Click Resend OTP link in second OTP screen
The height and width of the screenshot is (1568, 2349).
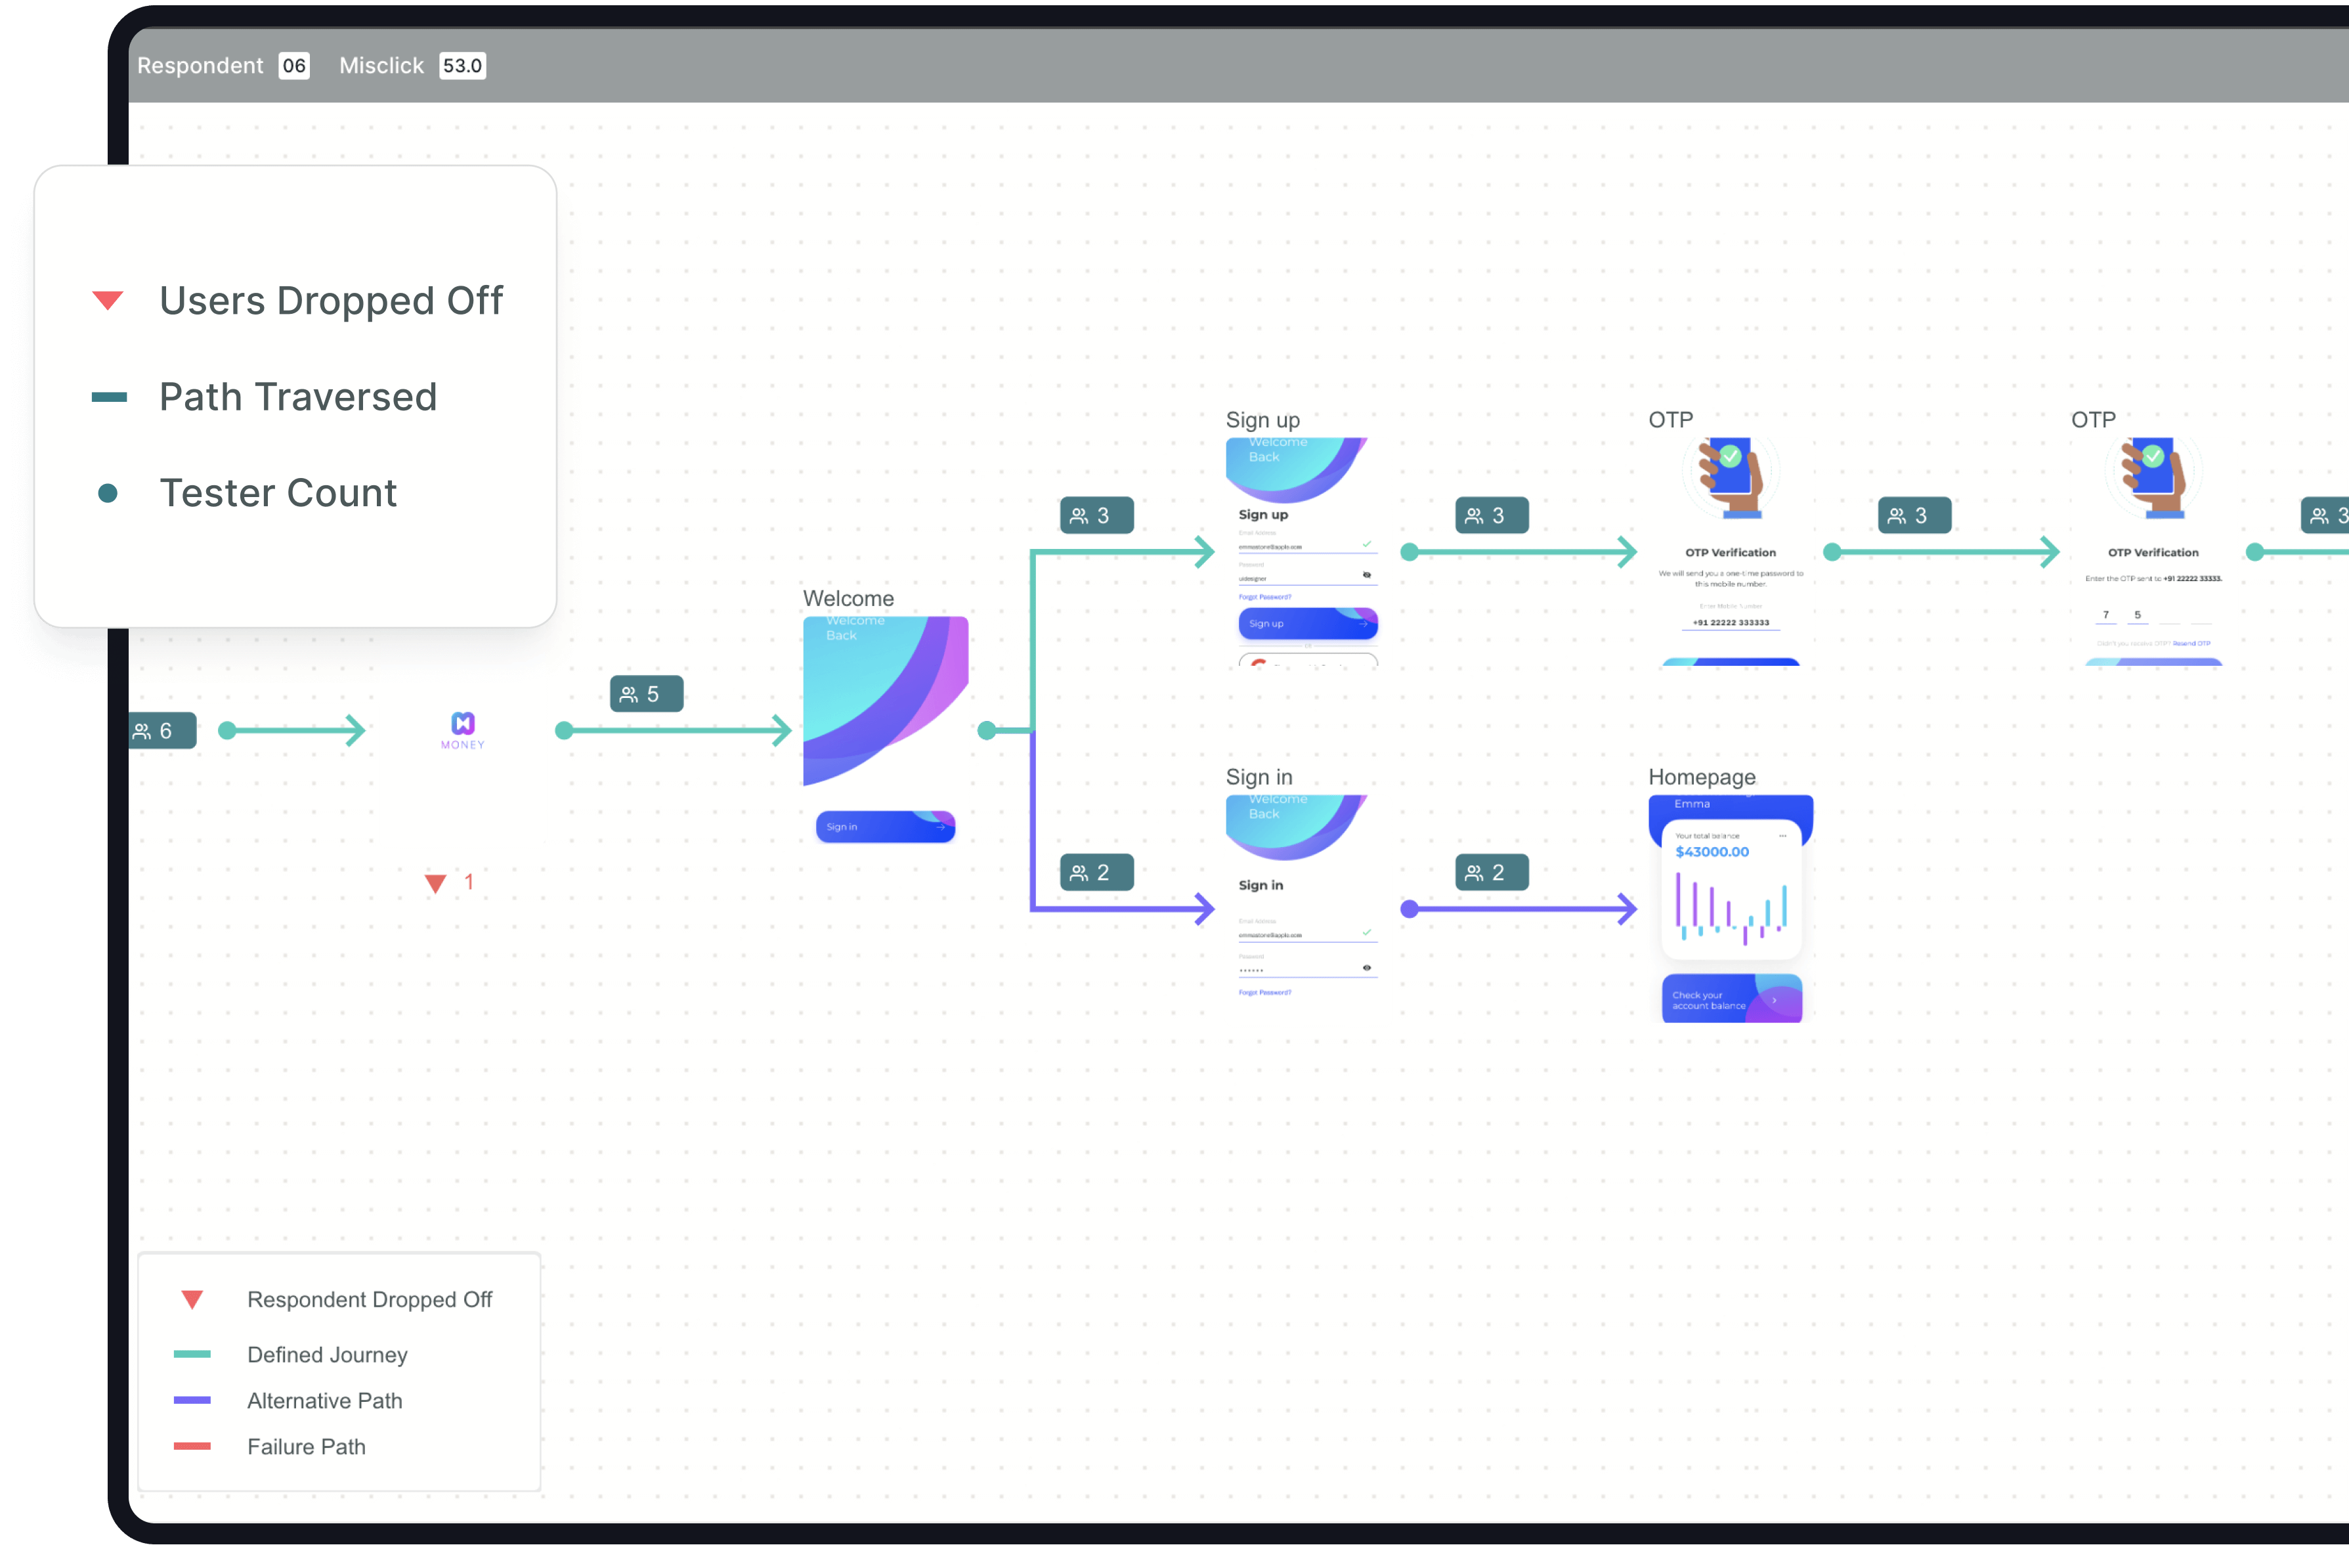2191,644
